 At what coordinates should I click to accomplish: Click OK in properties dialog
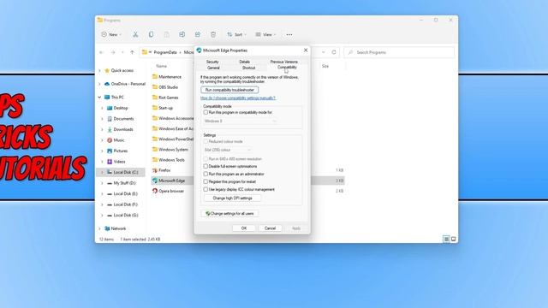pos(244,228)
